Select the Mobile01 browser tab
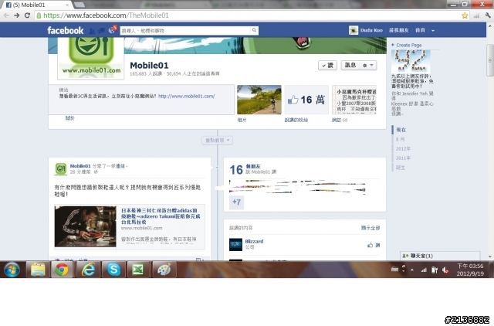 [37, 5]
